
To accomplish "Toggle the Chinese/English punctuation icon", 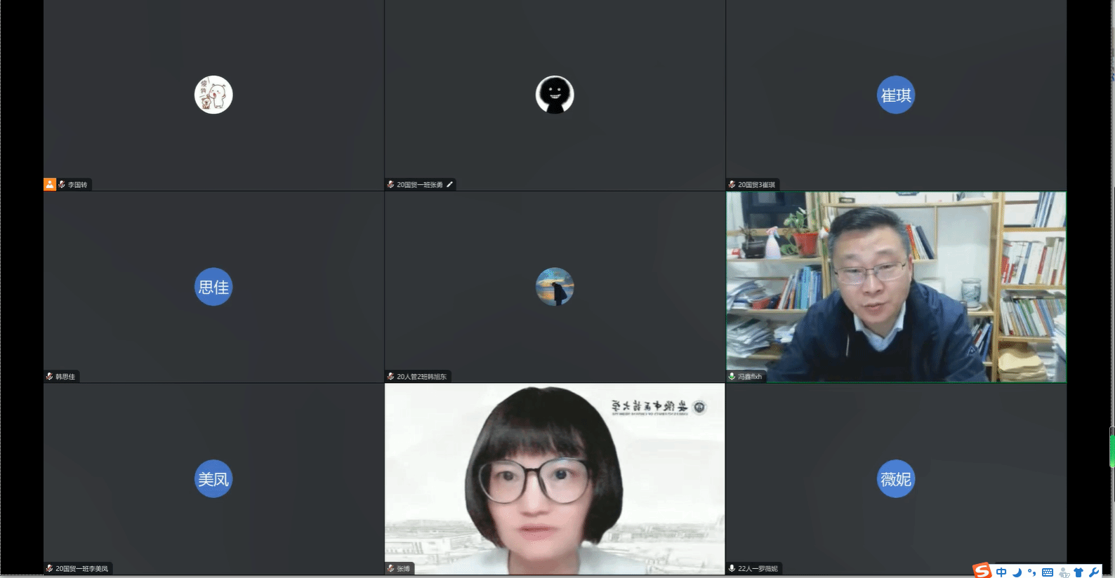I will (x=1031, y=572).
